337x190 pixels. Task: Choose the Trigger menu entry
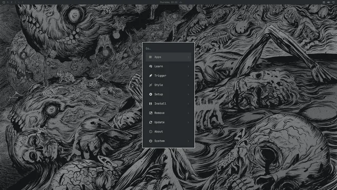(x=168, y=75)
